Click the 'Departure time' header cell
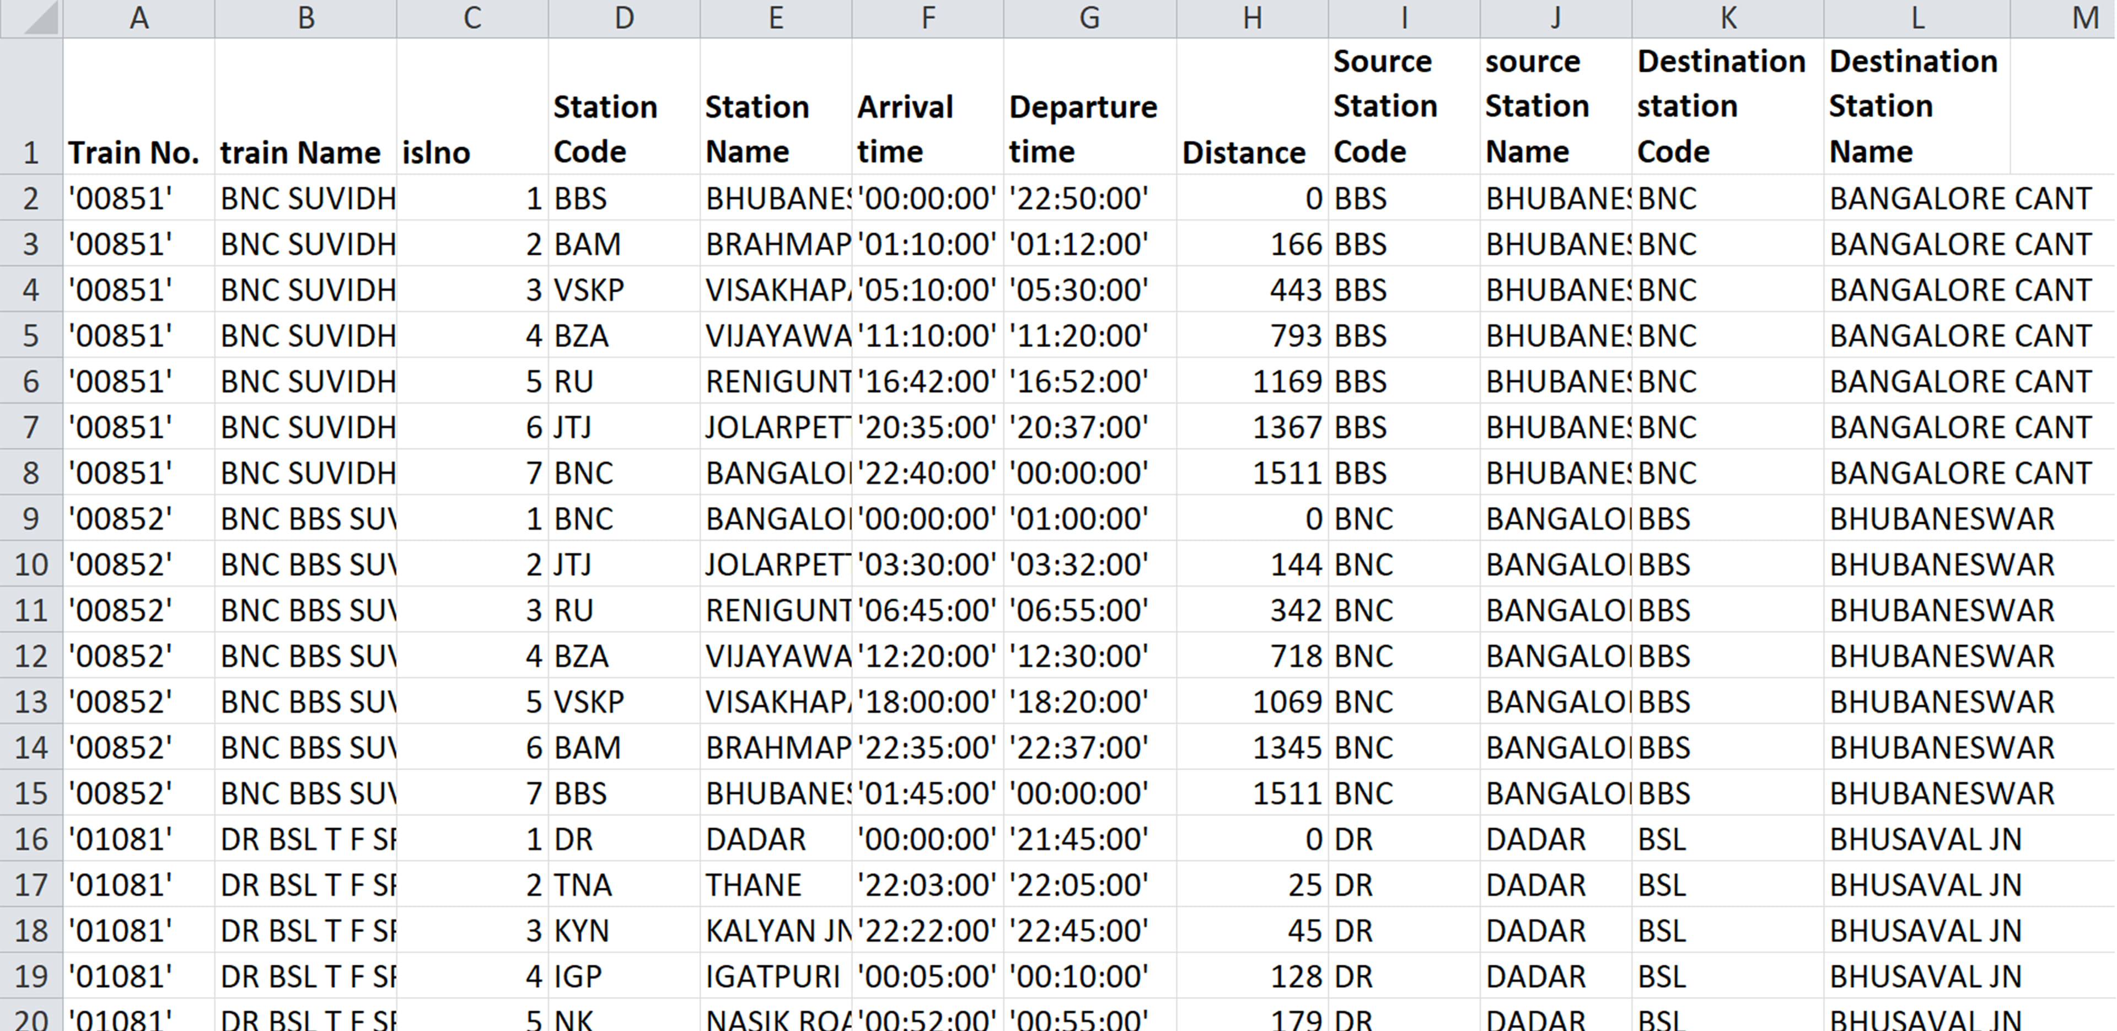 (x=1083, y=129)
